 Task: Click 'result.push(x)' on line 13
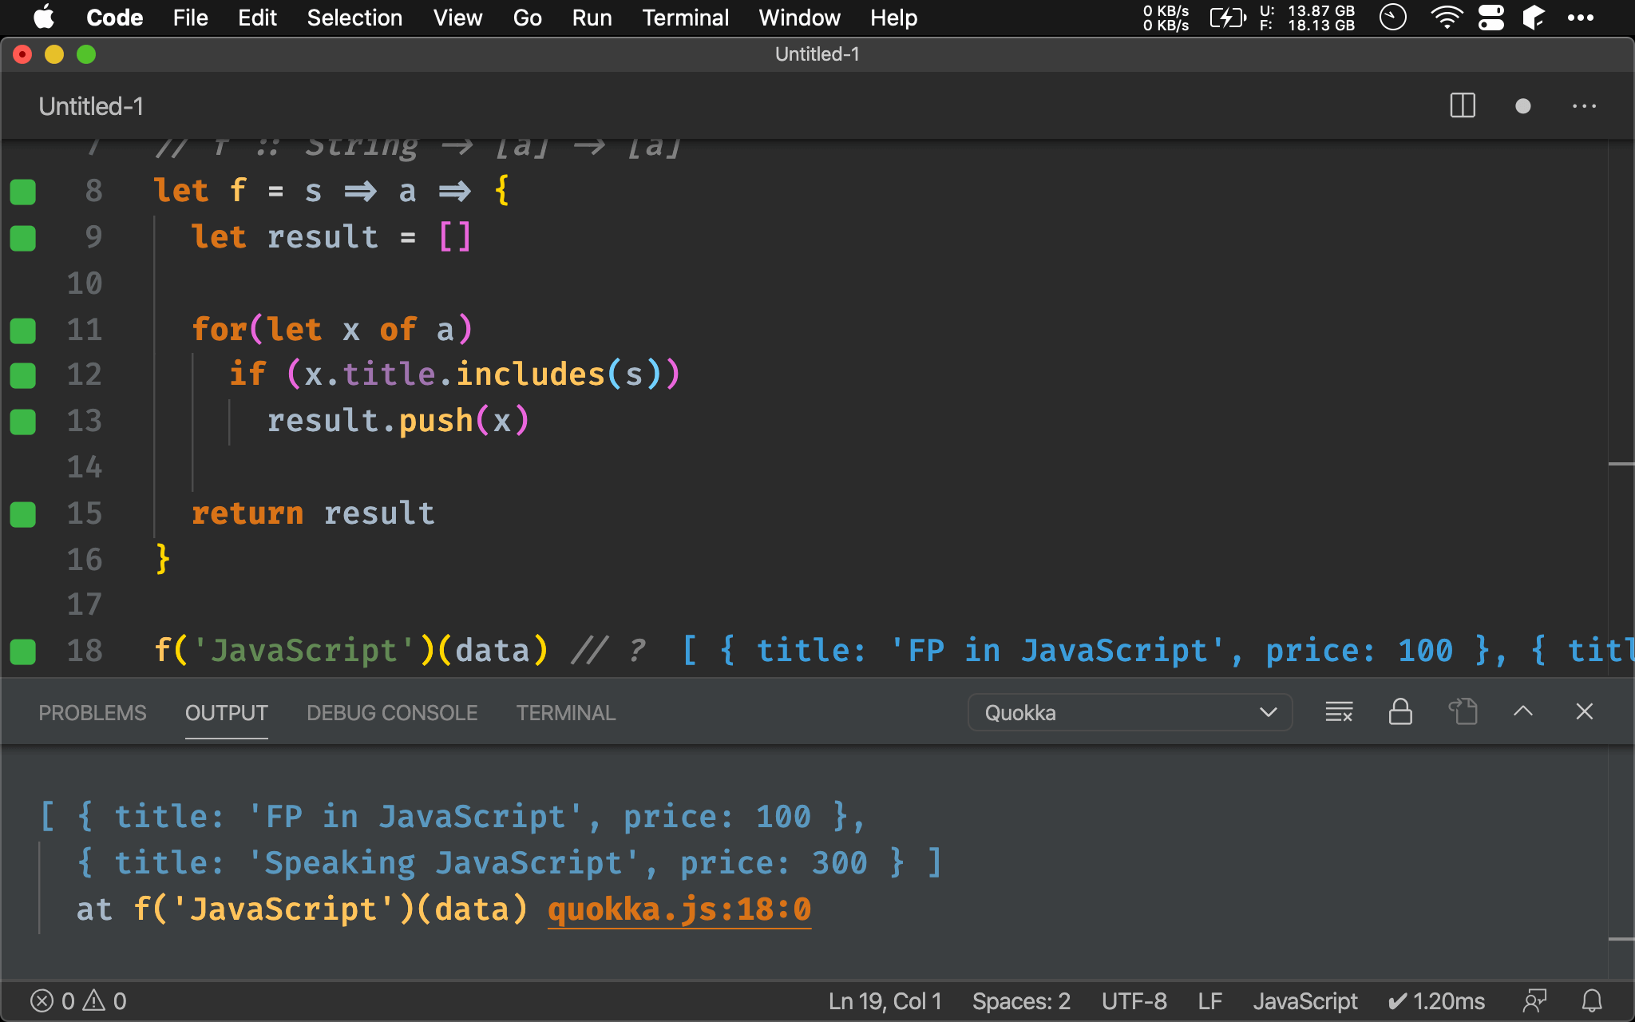398,421
